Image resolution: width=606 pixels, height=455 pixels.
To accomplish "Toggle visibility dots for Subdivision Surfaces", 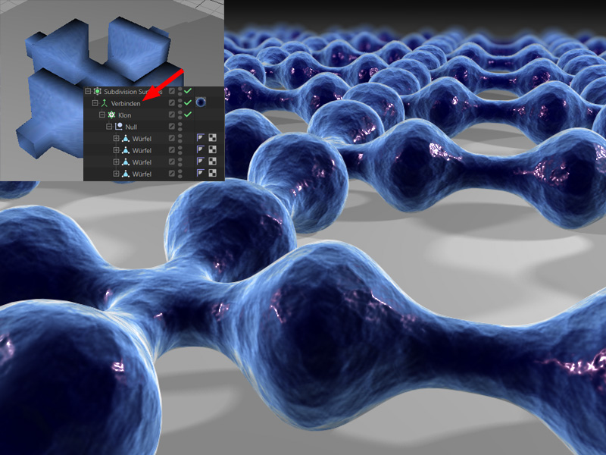I will click(180, 92).
